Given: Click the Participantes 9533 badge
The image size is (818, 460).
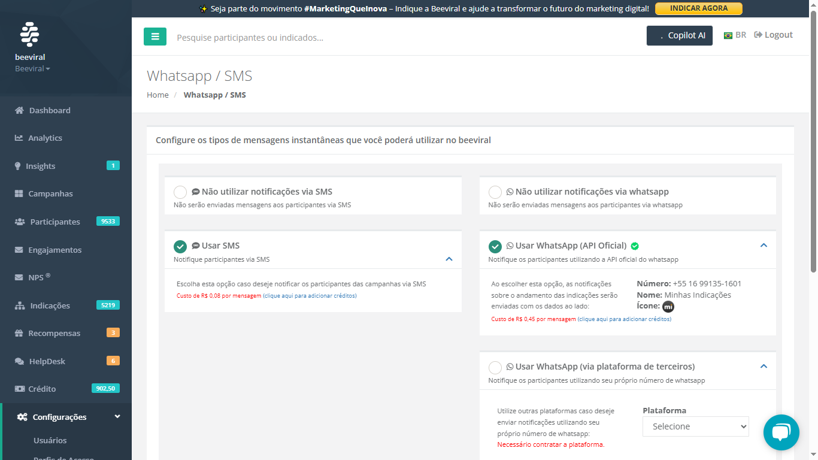Looking at the screenshot, I should (108, 222).
